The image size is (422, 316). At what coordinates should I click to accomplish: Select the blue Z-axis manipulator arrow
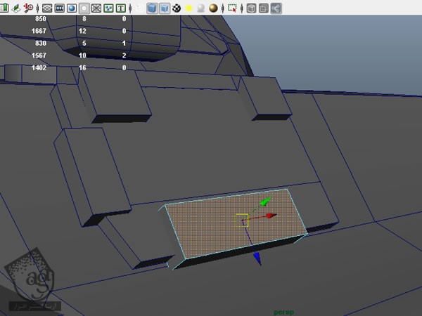point(257,258)
